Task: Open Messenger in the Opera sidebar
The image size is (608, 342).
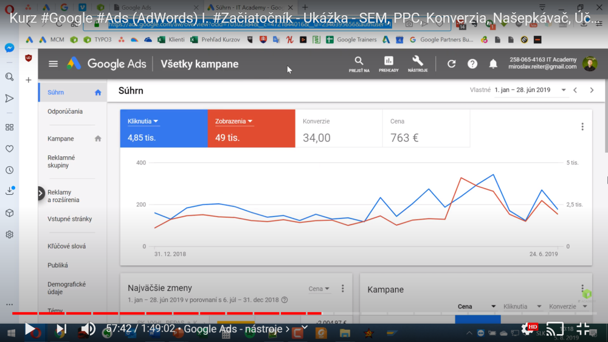Action: pyautogui.click(x=10, y=47)
